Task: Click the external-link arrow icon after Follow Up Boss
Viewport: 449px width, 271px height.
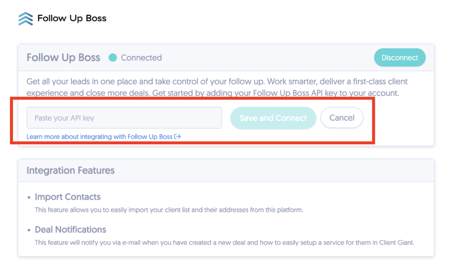Action: (x=177, y=137)
